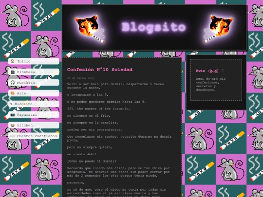Click the line 'suelen ser mis pensamientos.'
The width and height of the screenshot is (263, 197).
click(94, 130)
